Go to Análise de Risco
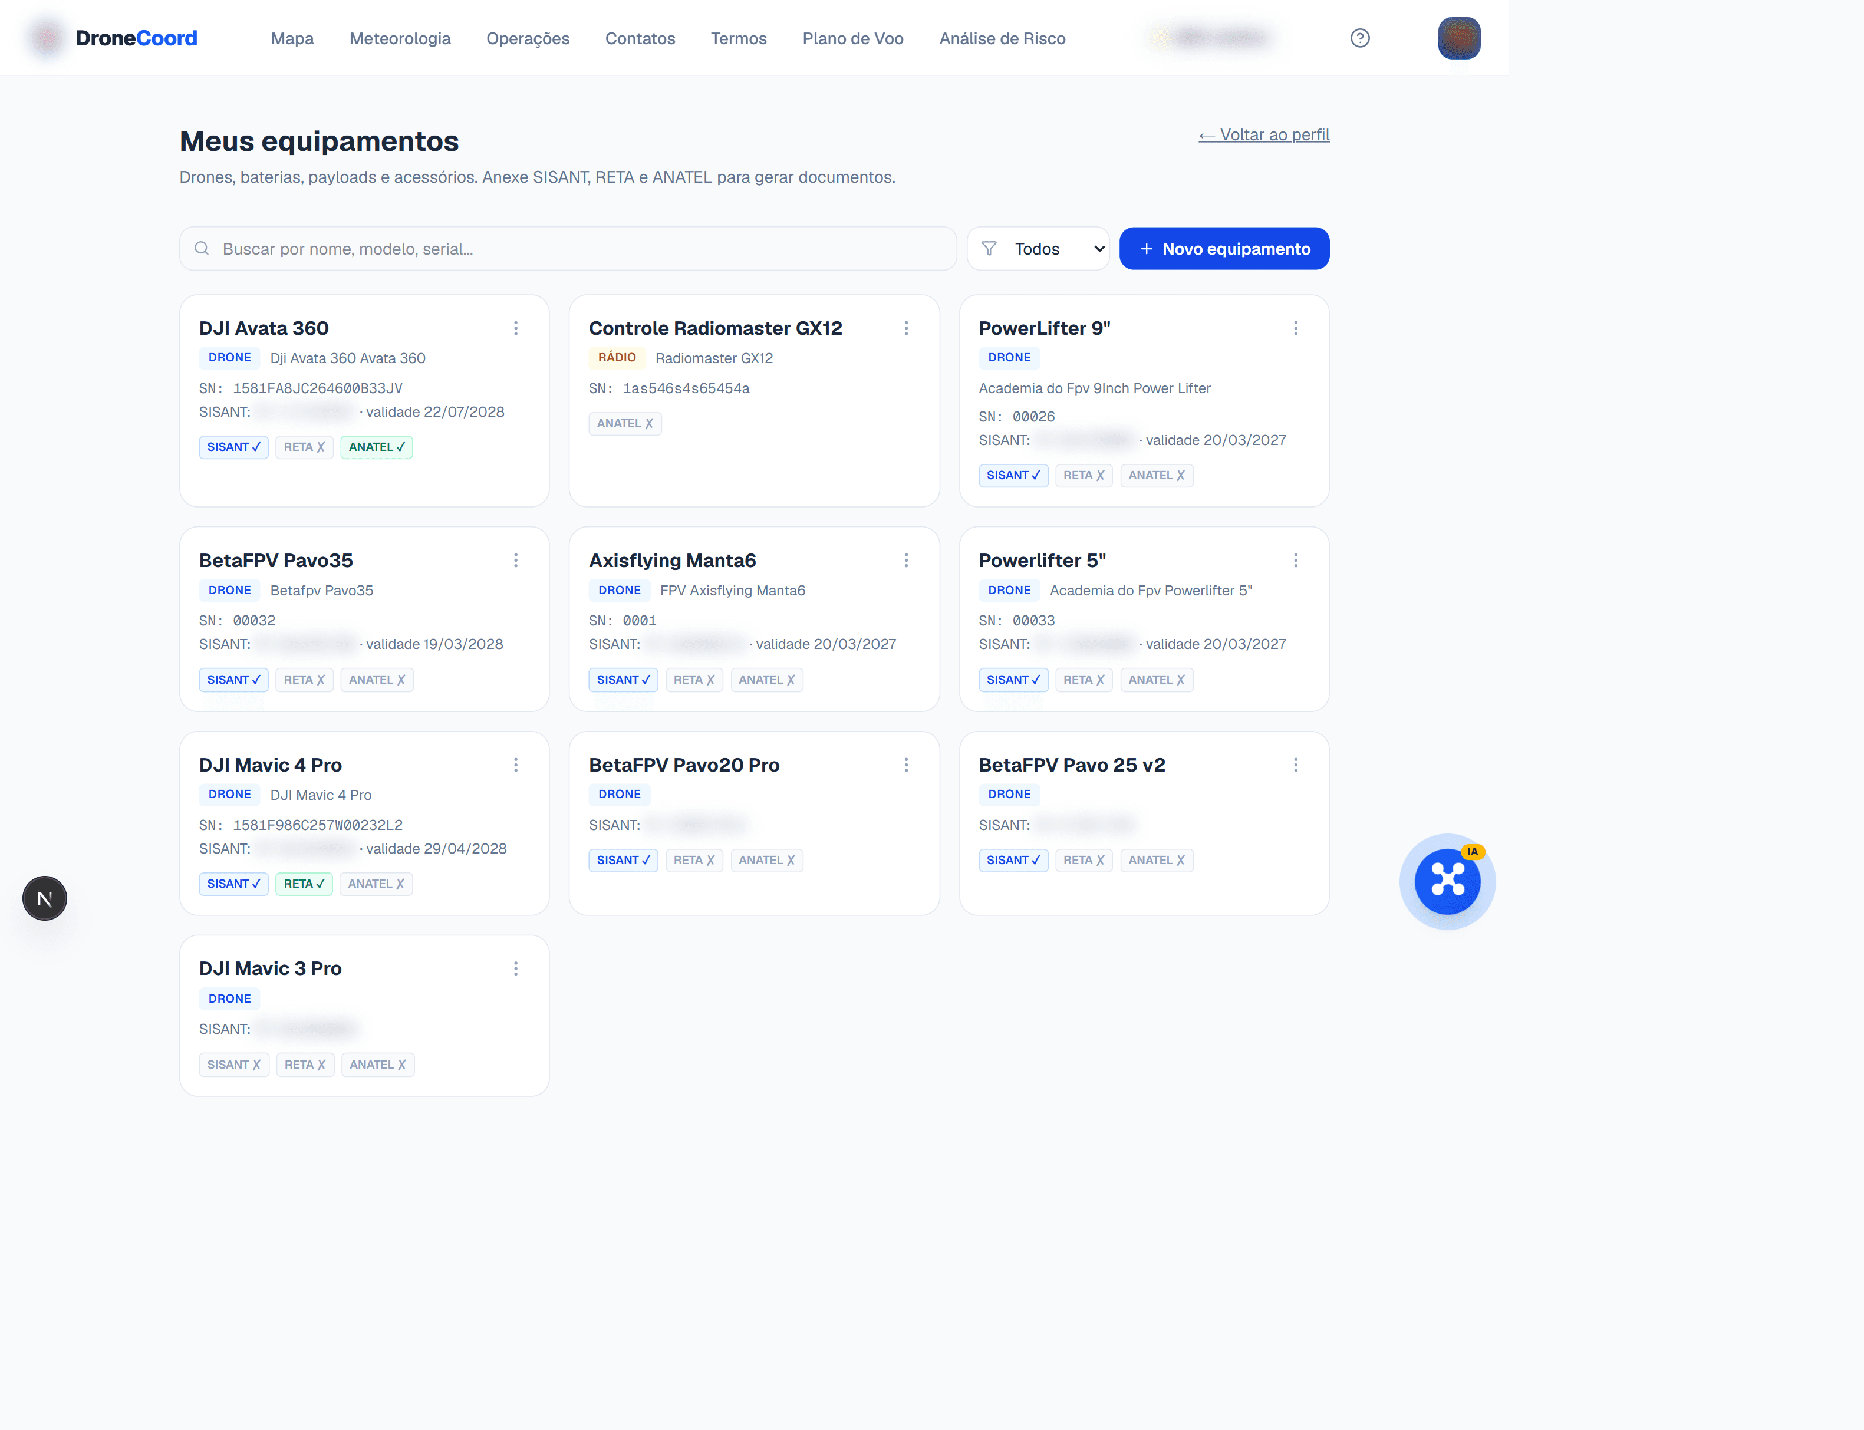The width and height of the screenshot is (1864, 1430). (x=1003, y=38)
